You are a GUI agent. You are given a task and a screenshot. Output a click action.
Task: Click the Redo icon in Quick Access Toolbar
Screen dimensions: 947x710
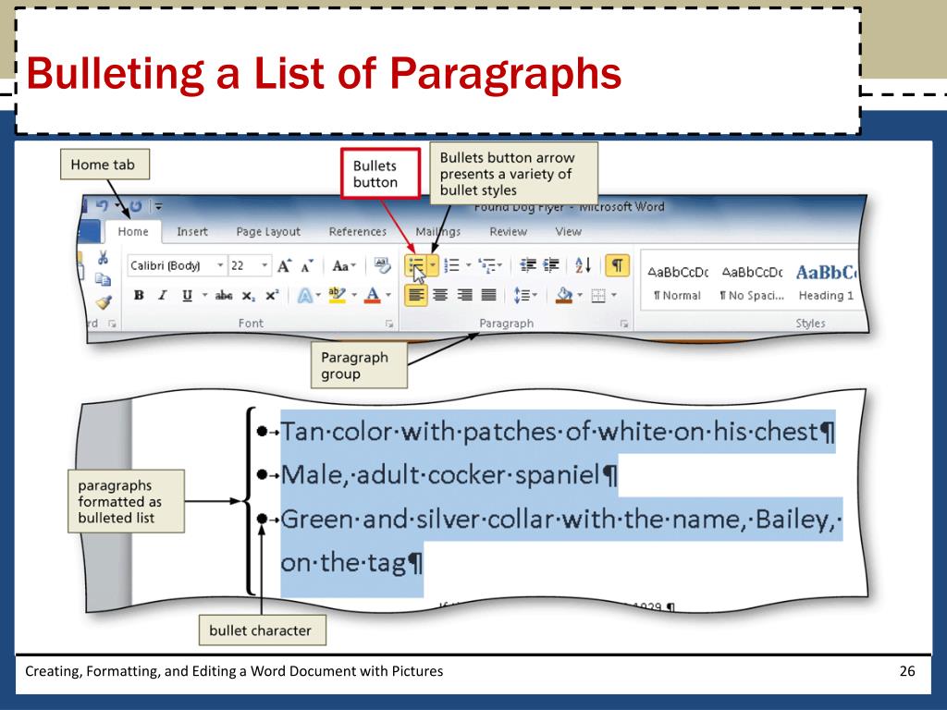[x=136, y=206]
